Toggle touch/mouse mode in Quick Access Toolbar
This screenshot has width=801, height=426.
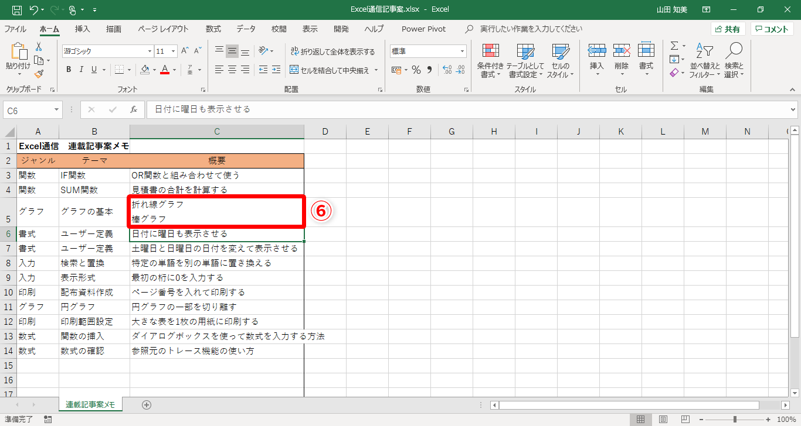coord(73,10)
